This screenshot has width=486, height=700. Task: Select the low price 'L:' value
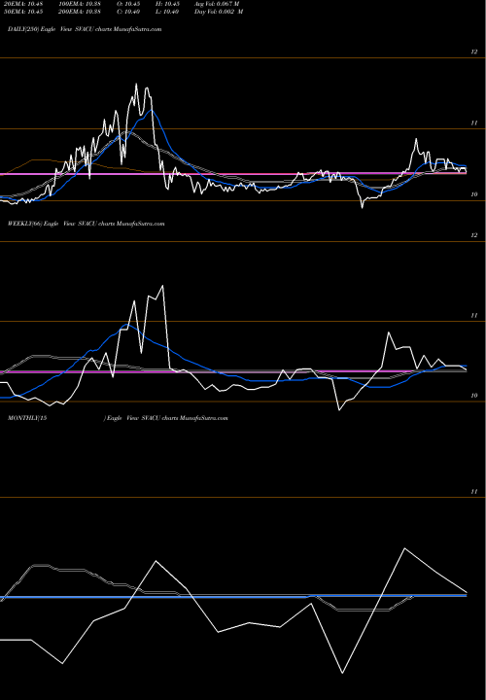pyautogui.click(x=167, y=12)
